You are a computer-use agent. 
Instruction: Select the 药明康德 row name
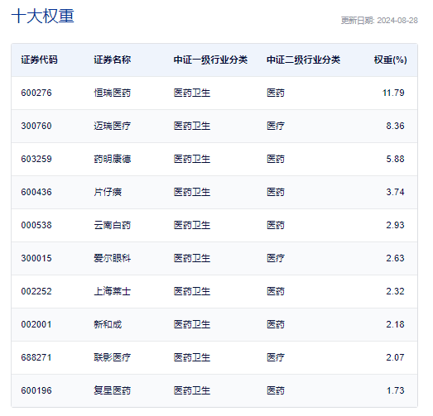[x=112, y=159]
